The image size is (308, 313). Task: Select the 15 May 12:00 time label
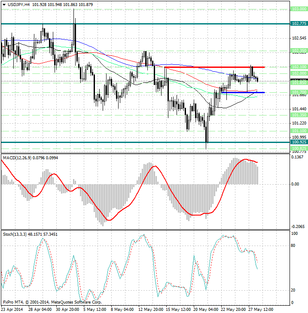coord(178,310)
